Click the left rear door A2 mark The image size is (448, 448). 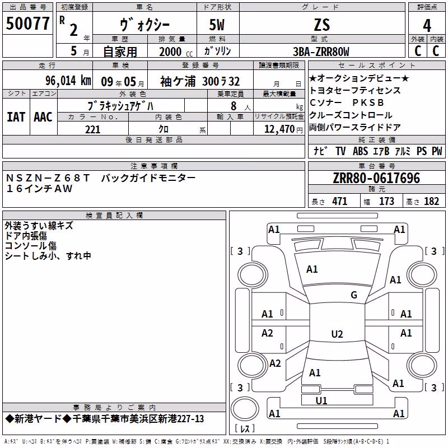(x=267, y=333)
